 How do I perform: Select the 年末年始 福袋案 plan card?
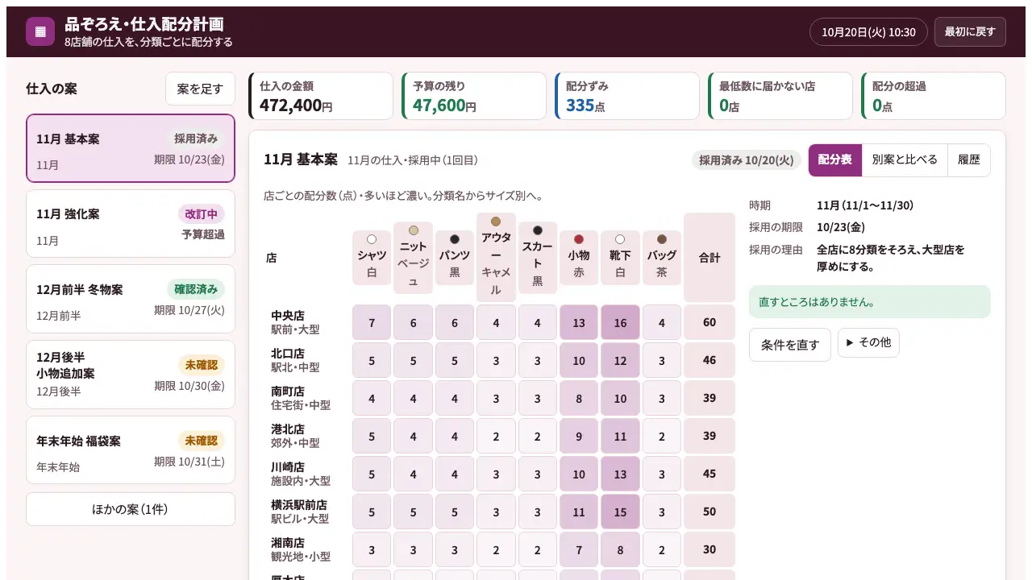(131, 449)
